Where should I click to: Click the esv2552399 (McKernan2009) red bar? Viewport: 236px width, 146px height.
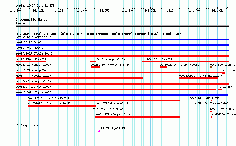[x=163, y=67]
